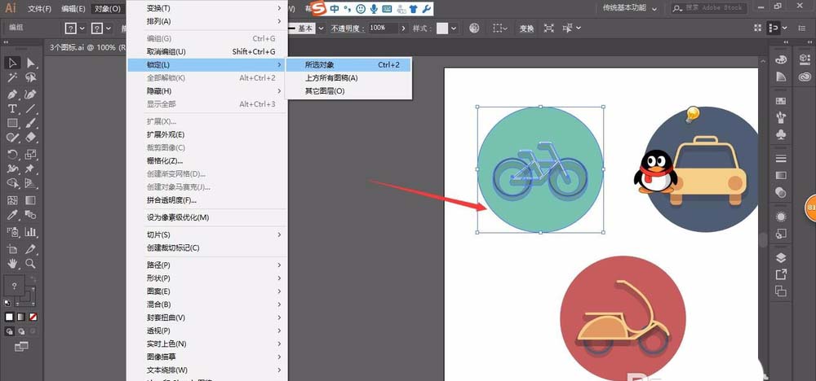Select the Scale tool
Screen dimensions: 816x381
31,154
